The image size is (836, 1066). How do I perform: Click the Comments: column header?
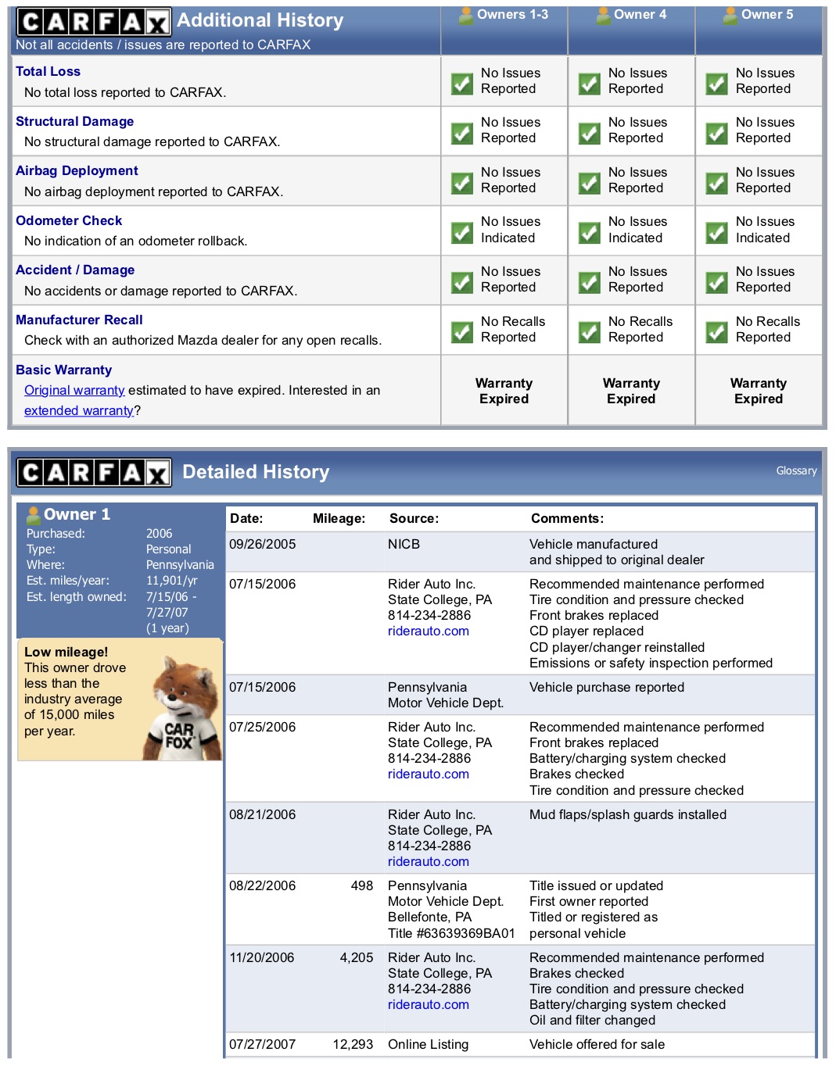pyautogui.click(x=567, y=518)
